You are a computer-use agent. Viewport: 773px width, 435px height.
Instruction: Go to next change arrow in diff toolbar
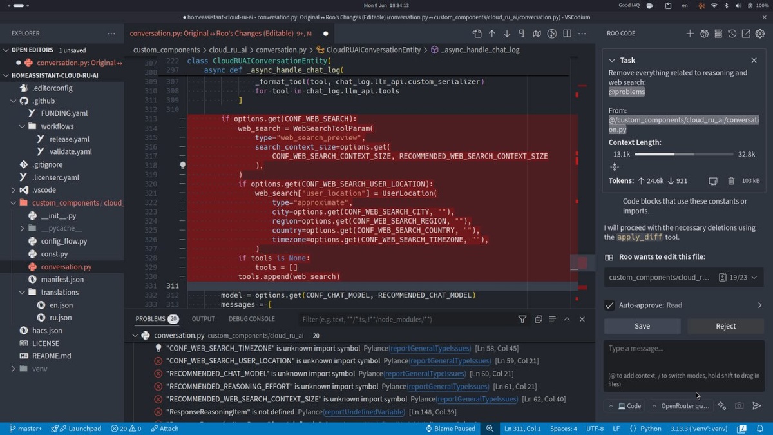[507, 34]
